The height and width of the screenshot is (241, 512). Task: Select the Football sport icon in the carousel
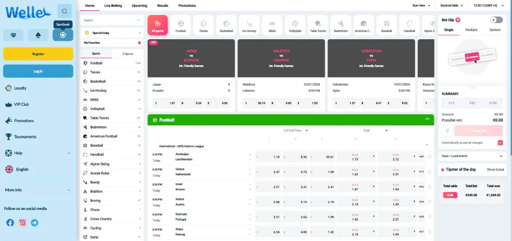180,25
